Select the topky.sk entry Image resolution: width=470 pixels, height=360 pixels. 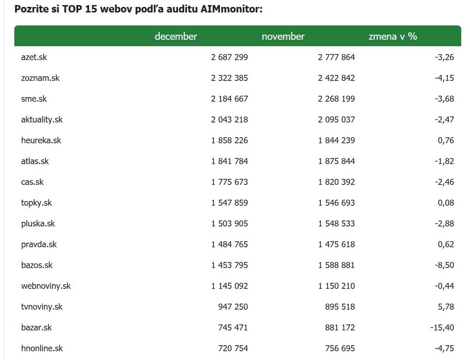pos(36,203)
